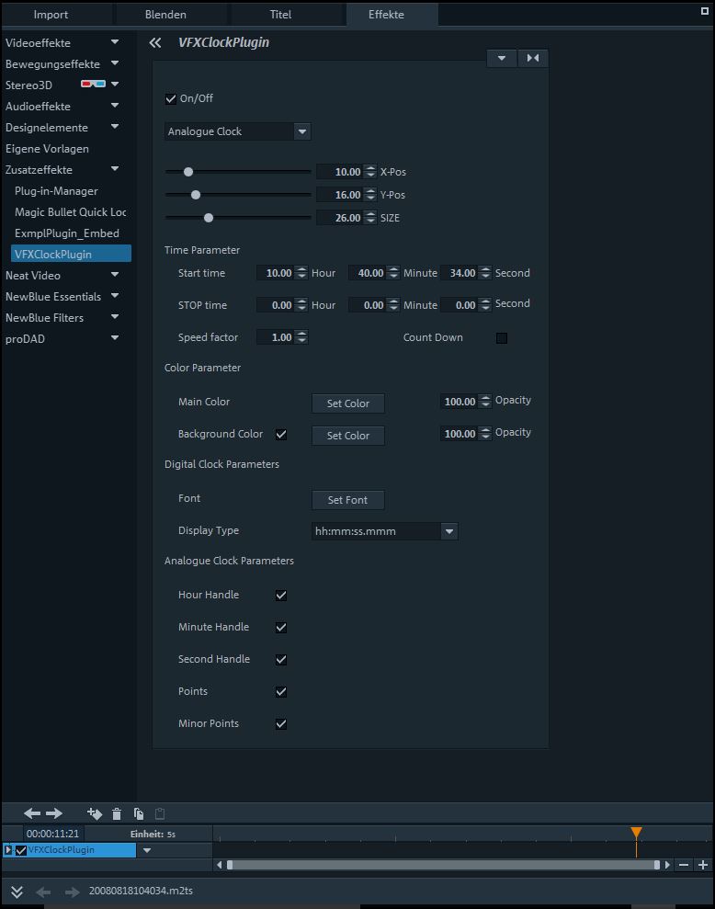715x909 pixels.
Task: Click the copy keyframe icon
Action: [x=139, y=813]
